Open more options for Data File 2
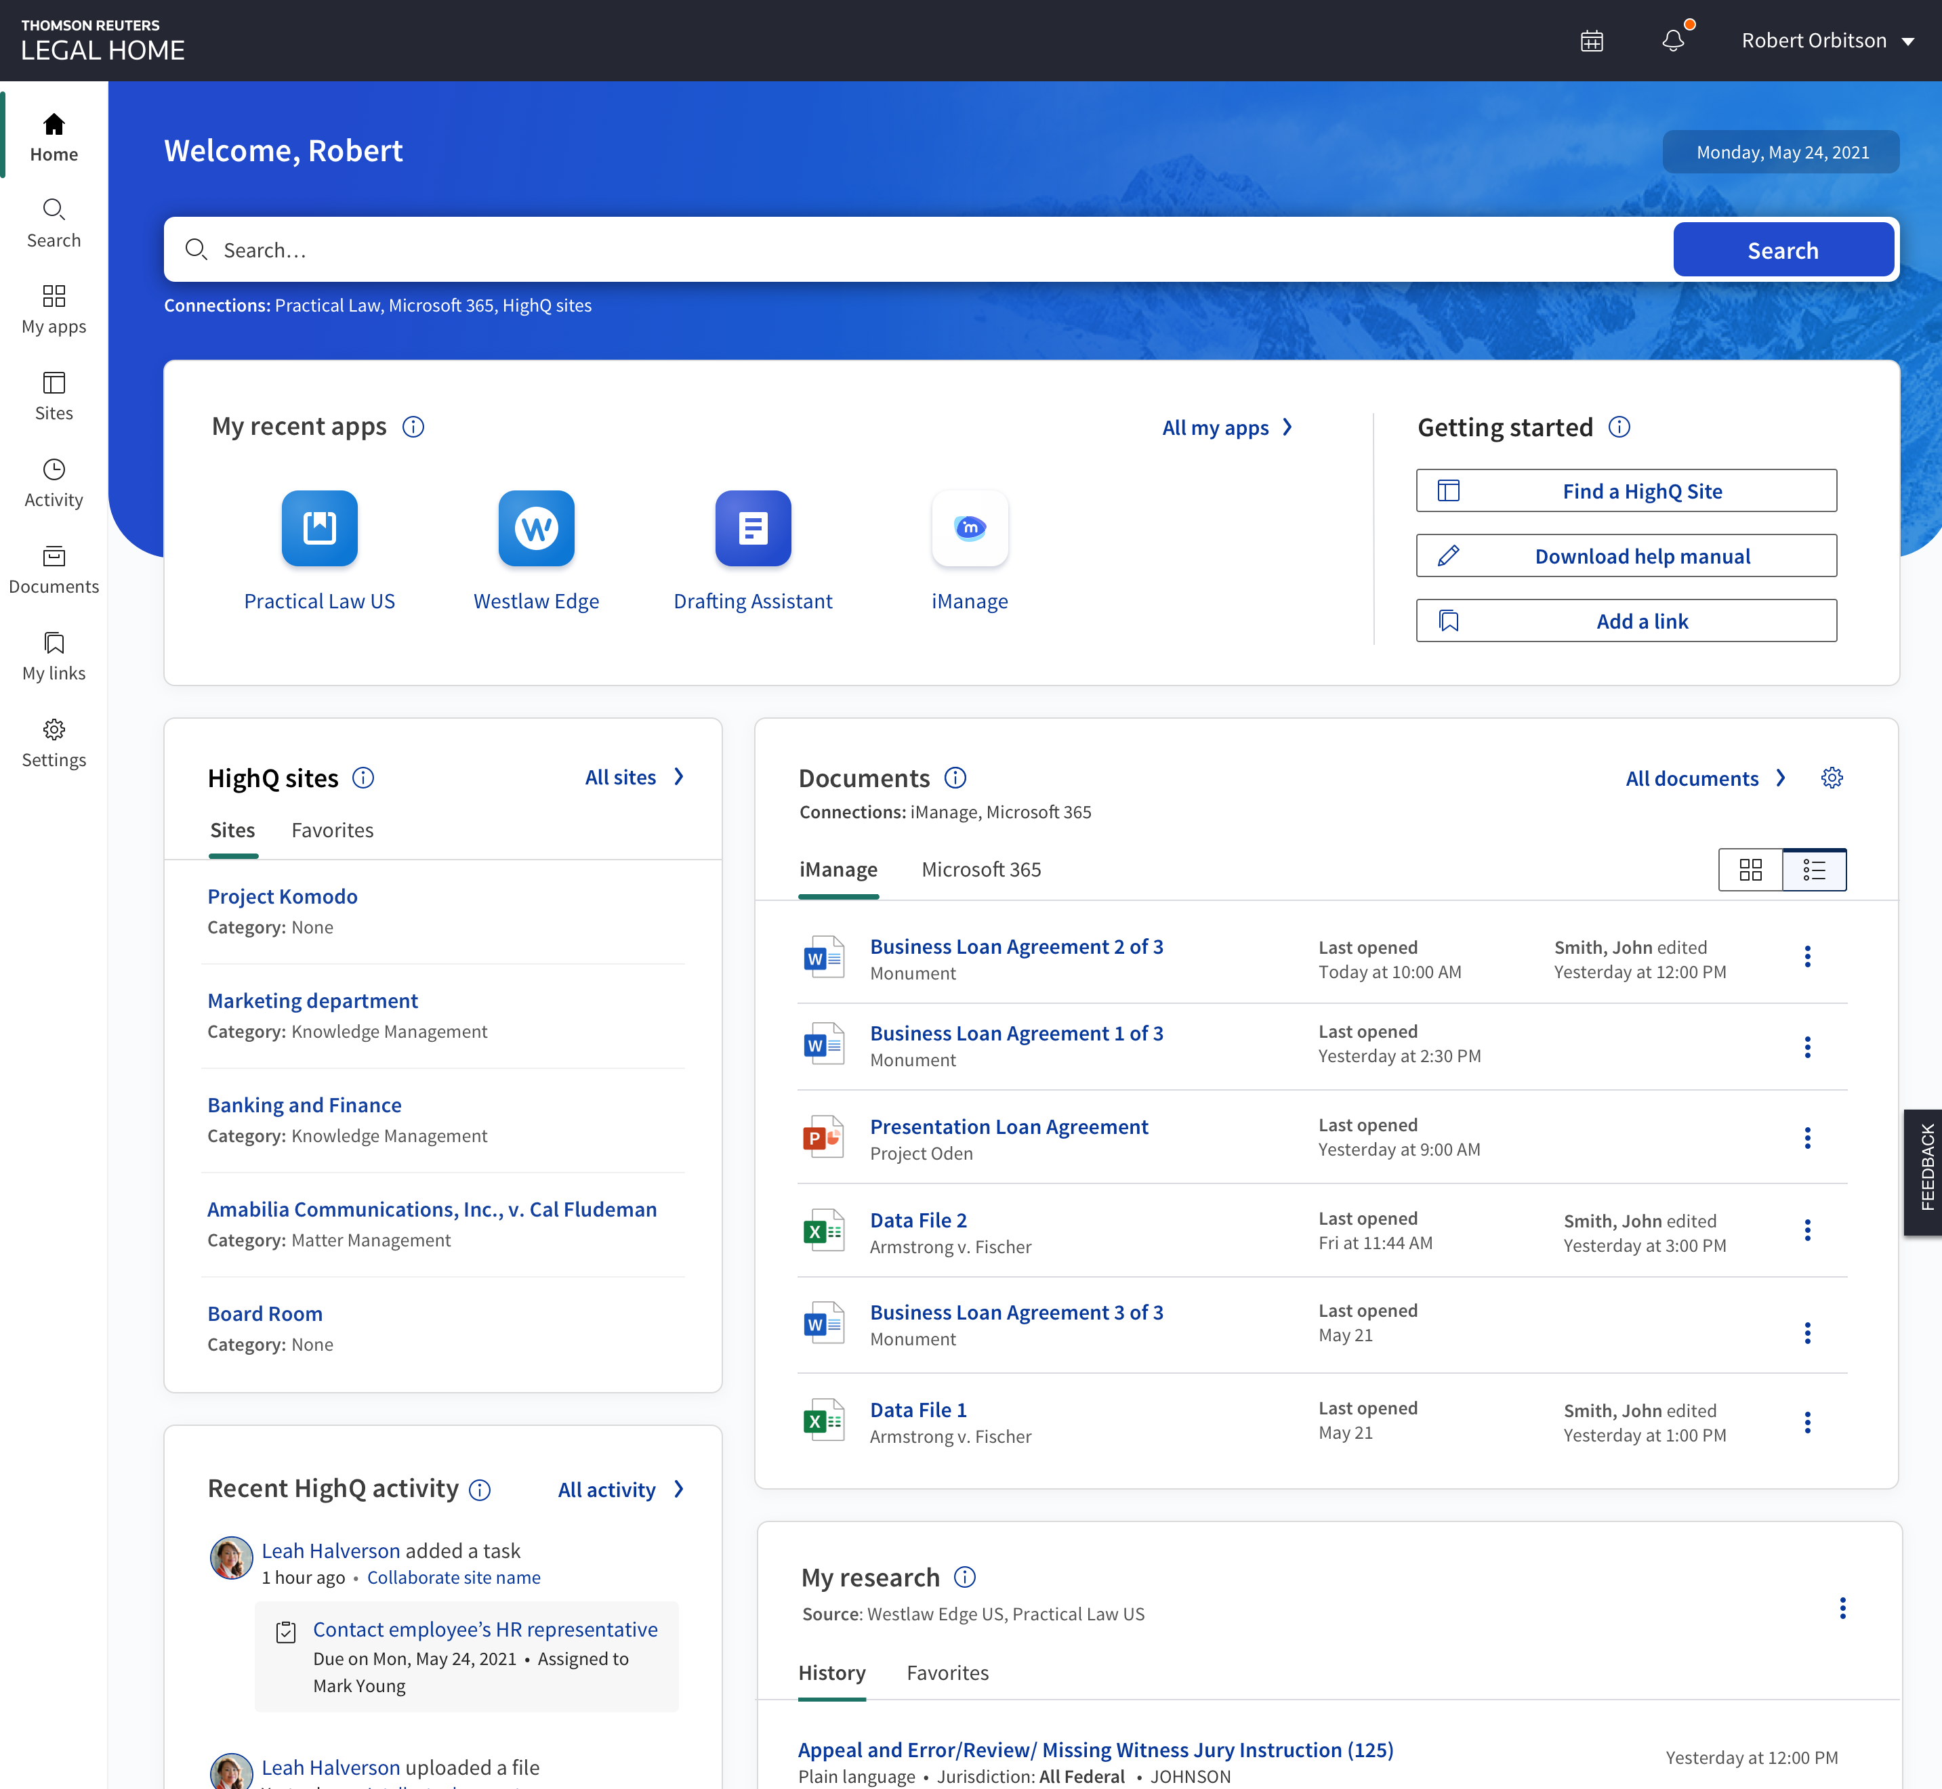Image resolution: width=1942 pixels, height=1789 pixels. (1806, 1229)
